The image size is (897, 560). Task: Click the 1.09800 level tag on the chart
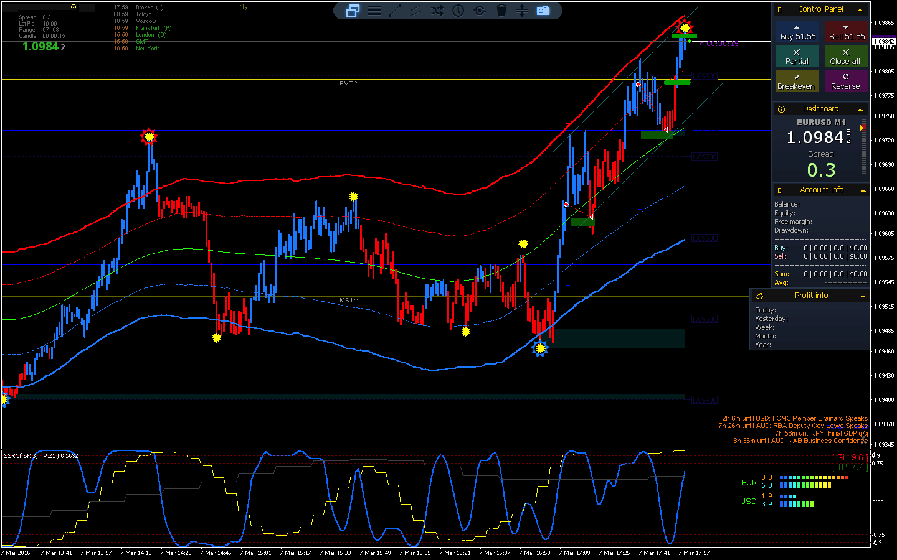click(705, 76)
